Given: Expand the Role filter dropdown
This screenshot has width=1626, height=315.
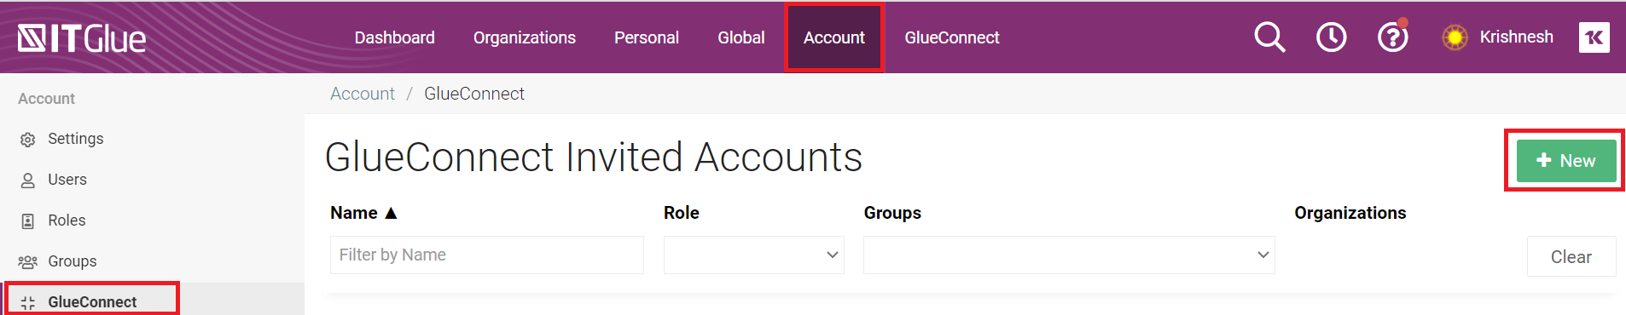Looking at the screenshot, I should pos(754,255).
